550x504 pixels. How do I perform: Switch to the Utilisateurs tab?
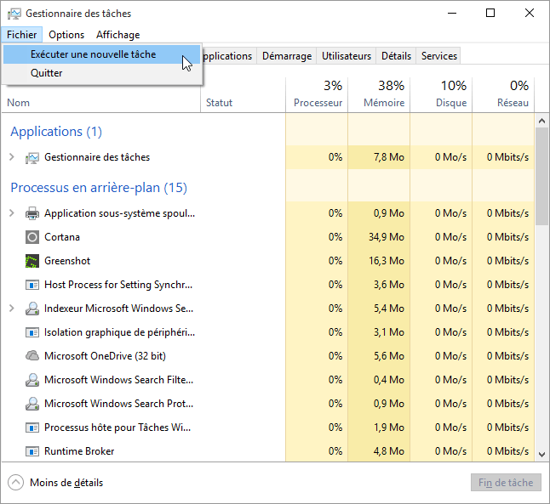[347, 56]
